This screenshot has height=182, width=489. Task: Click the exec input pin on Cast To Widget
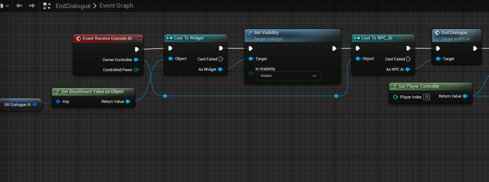click(x=171, y=48)
